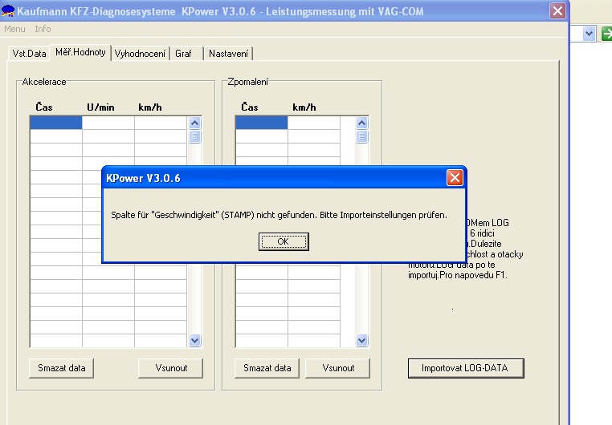Image resolution: width=612 pixels, height=425 pixels.
Task: Open dropdown arrow in background window
Action: pyautogui.click(x=589, y=34)
